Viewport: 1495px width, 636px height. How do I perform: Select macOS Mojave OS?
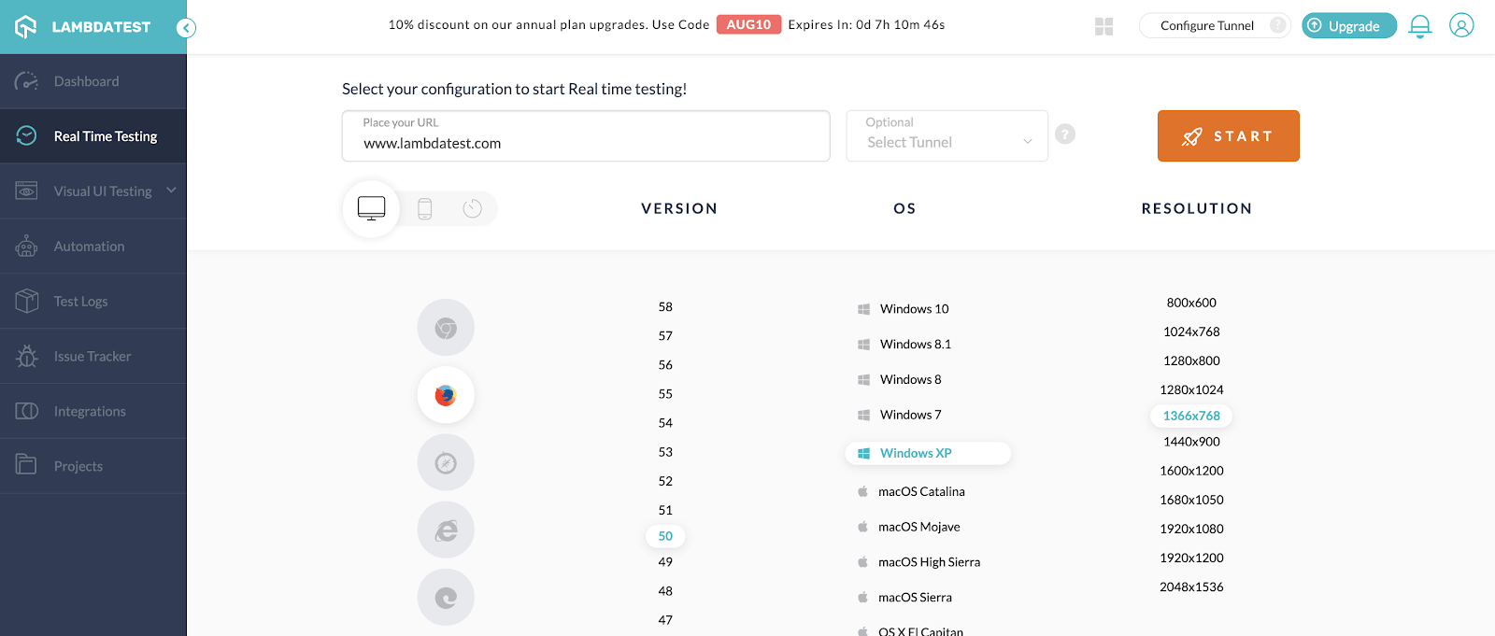click(x=909, y=528)
